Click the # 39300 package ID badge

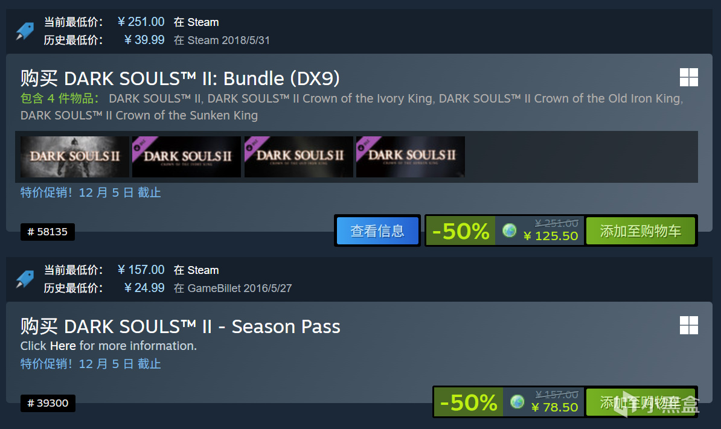[x=48, y=403]
